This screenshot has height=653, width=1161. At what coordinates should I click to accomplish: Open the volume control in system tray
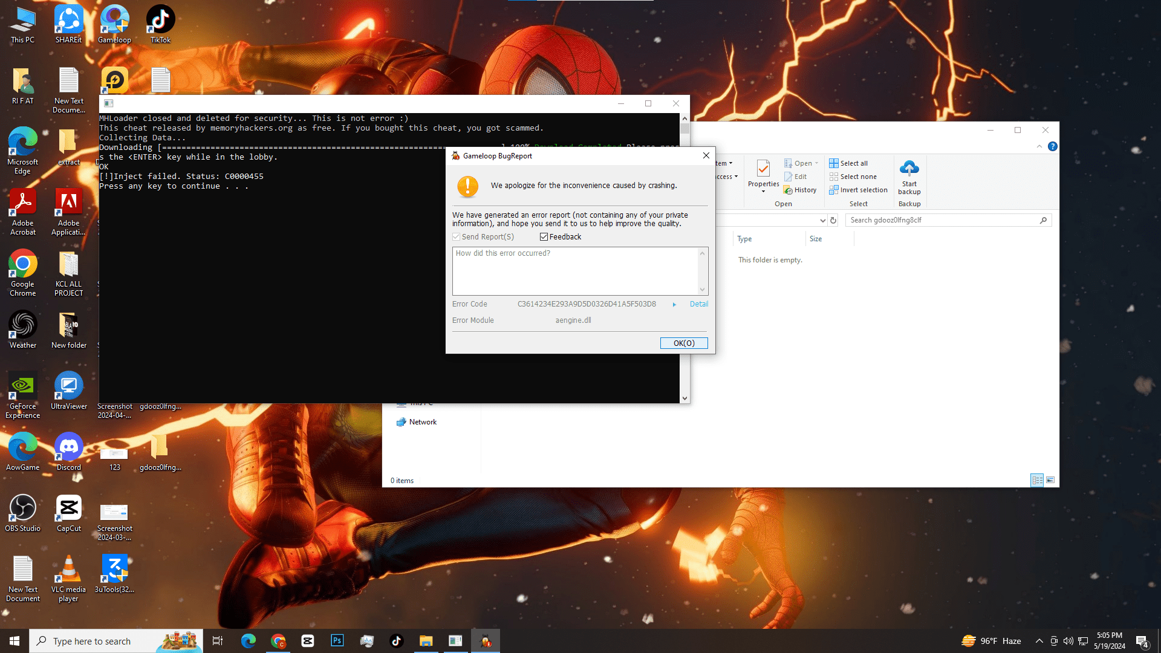pos(1068,641)
